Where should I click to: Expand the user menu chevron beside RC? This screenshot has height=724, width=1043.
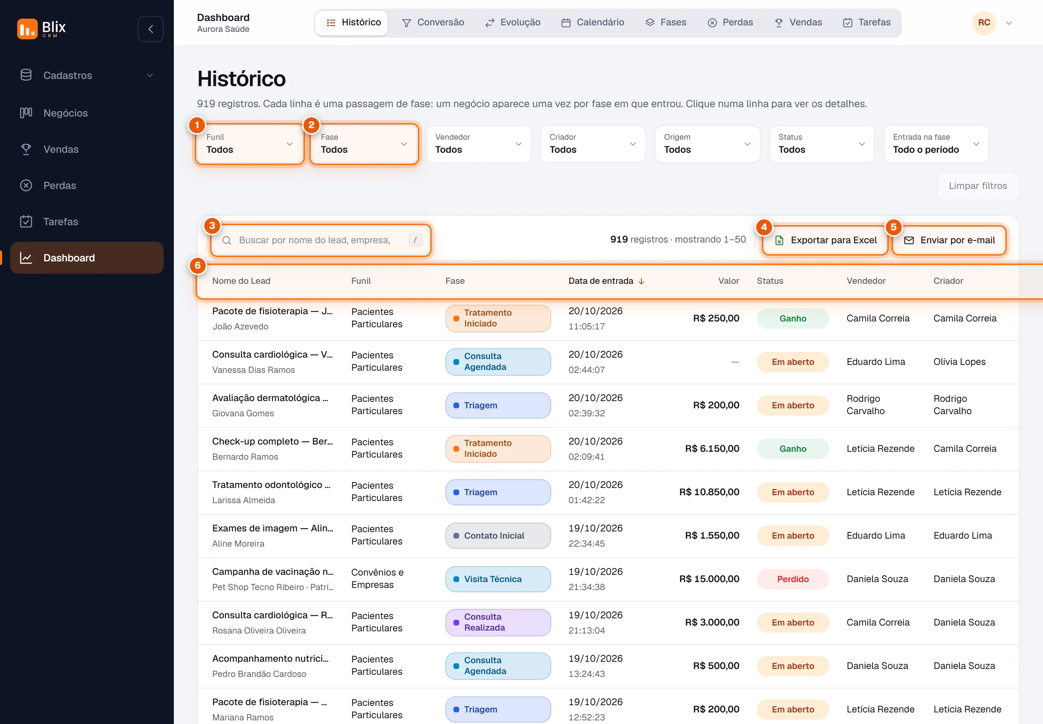[1009, 23]
